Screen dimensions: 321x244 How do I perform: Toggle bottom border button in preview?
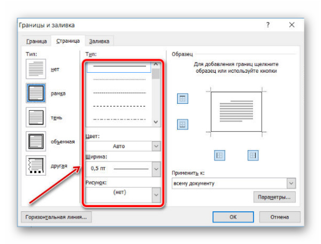183,124
